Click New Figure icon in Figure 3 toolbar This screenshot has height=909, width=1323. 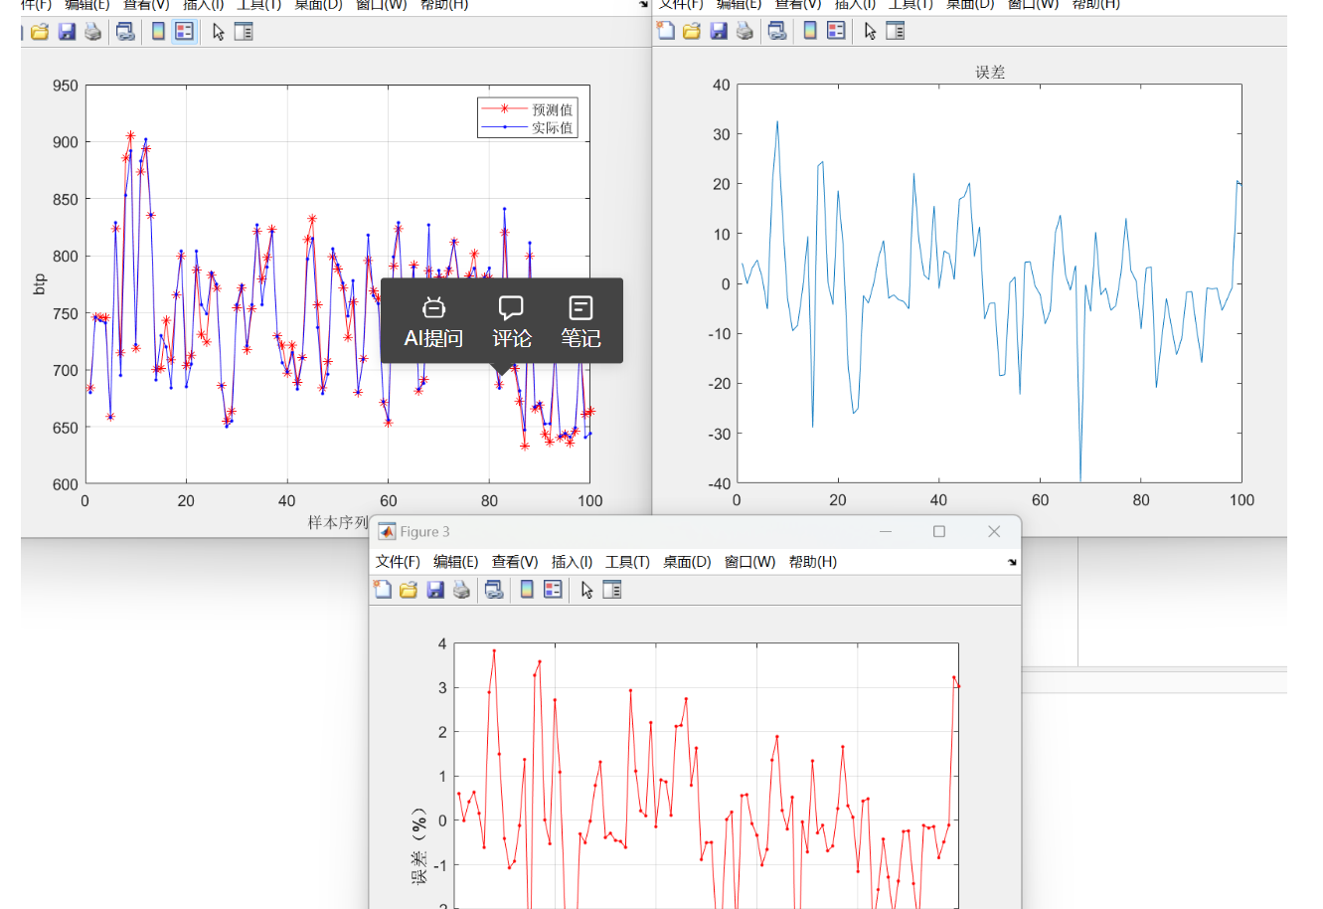pos(383,590)
